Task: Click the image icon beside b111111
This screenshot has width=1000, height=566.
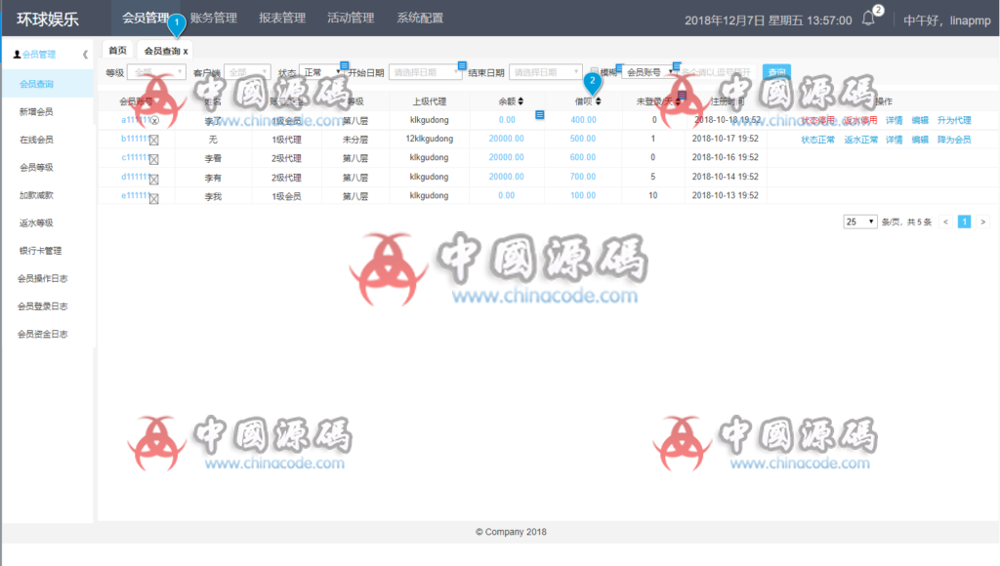Action: [x=153, y=140]
